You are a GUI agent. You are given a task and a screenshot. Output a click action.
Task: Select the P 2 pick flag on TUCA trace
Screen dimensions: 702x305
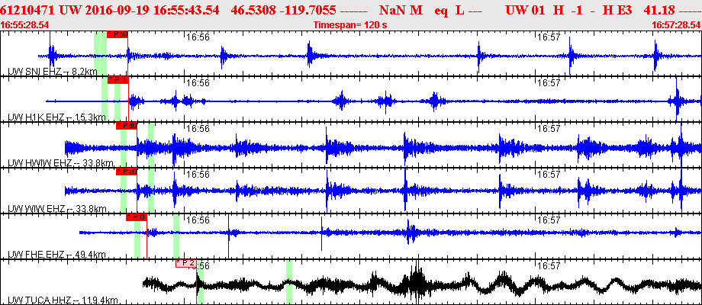pos(186,263)
